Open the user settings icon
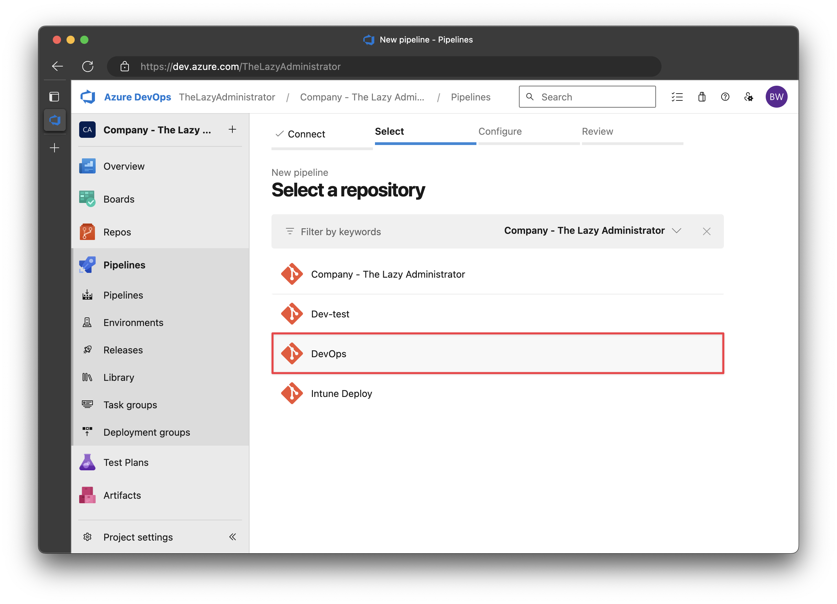The height and width of the screenshot is (604, 837). (749, 97)
